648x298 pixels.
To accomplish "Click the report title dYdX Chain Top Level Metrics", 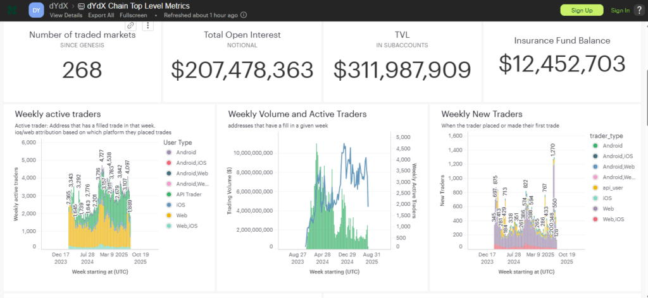I will [x=139, y=6].
